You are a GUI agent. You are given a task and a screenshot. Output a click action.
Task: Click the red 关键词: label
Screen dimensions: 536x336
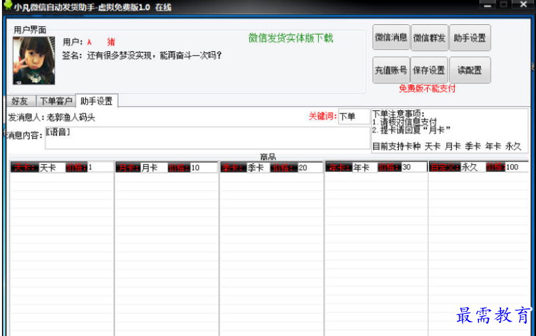coord(322,116)
